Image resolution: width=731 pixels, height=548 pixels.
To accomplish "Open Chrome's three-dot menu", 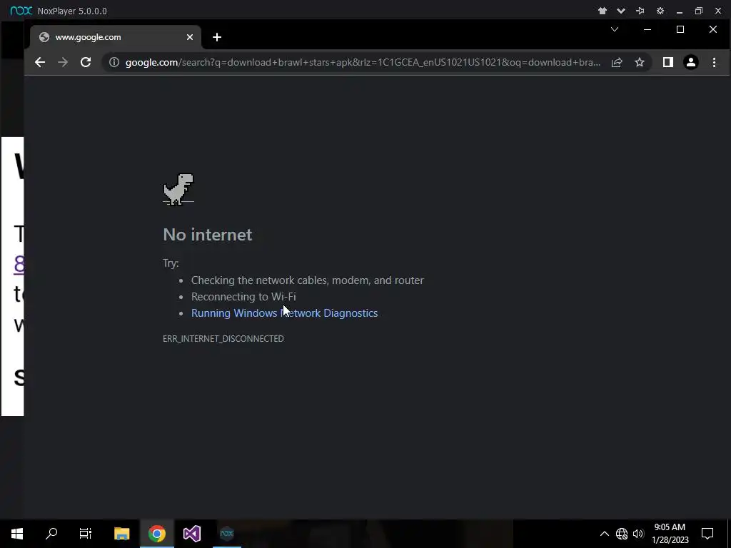I will click(714, 63).
